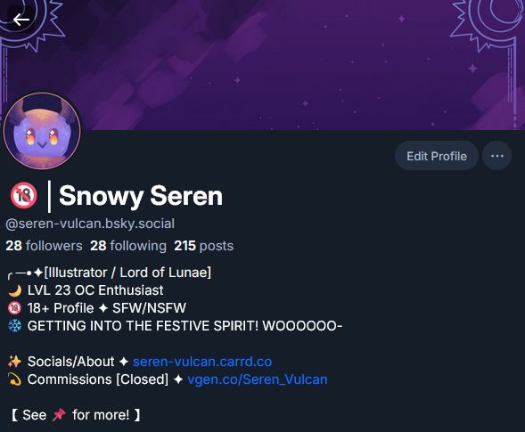Open the vgen.co/Seren_Vulcan link
This screenshot has width=525, height=432.
point(257,379)
